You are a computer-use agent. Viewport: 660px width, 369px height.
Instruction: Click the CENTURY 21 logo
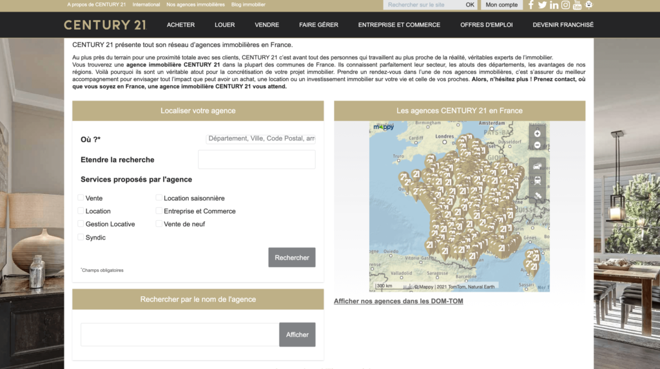coord(105,25)
